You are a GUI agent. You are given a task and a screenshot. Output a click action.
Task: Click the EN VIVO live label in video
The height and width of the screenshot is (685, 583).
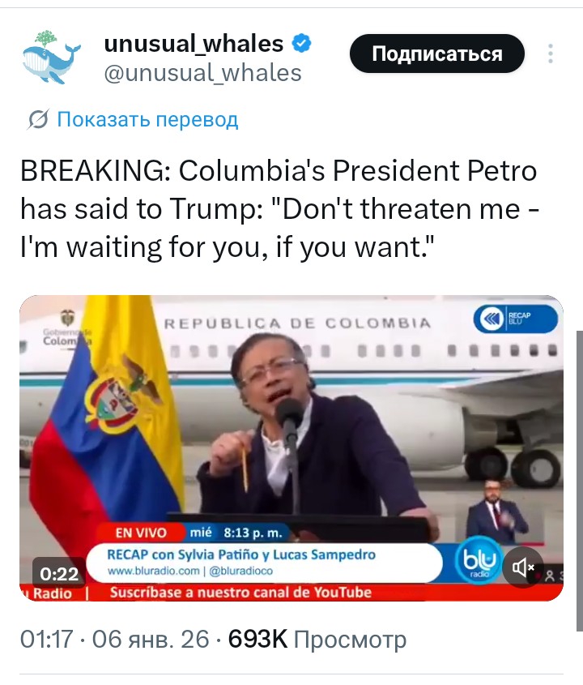[x=141, y=533]
